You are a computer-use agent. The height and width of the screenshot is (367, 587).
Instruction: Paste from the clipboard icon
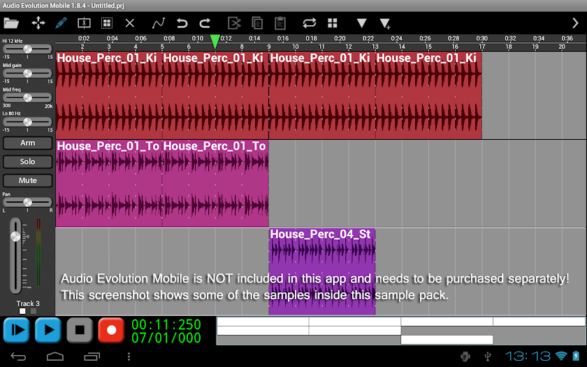point(280,23)
